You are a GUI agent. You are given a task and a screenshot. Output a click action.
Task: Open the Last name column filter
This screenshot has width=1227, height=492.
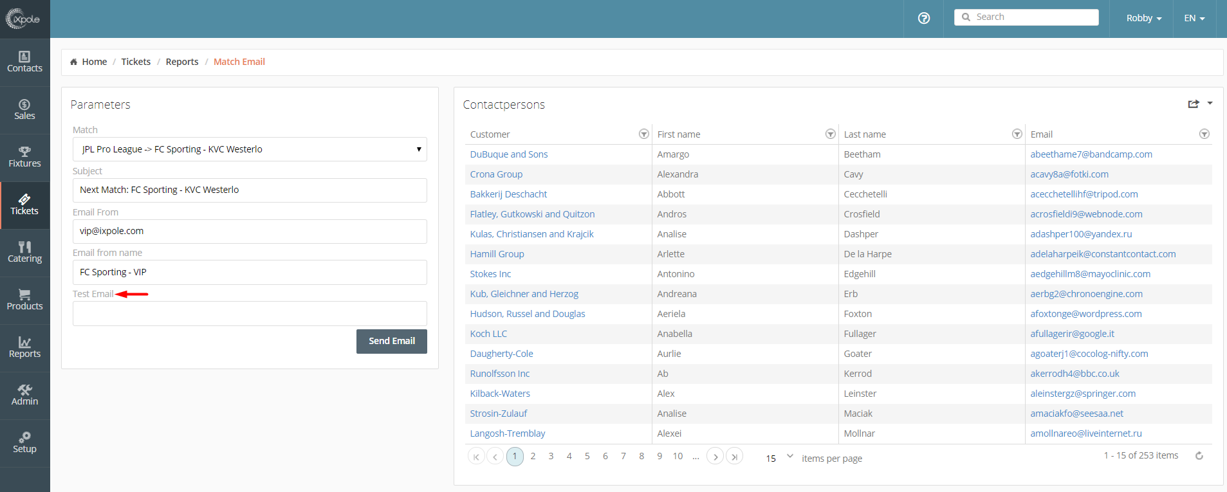pos(1017,134)
